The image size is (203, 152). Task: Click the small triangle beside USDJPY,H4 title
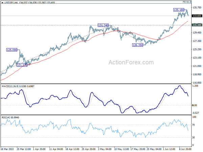[x=2, y=3]
